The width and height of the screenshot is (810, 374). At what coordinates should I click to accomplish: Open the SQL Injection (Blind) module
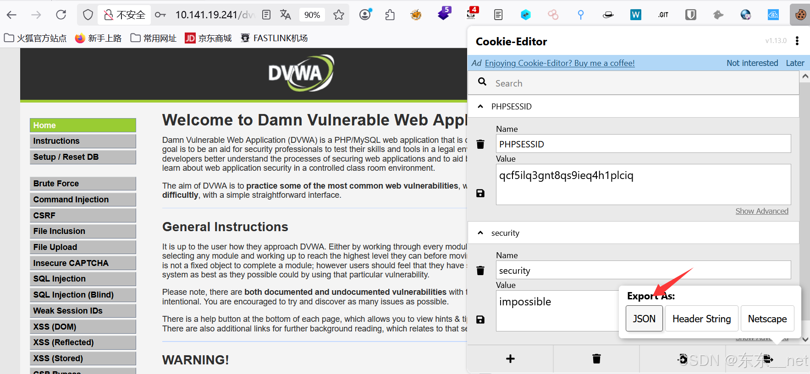click(83, 295)
